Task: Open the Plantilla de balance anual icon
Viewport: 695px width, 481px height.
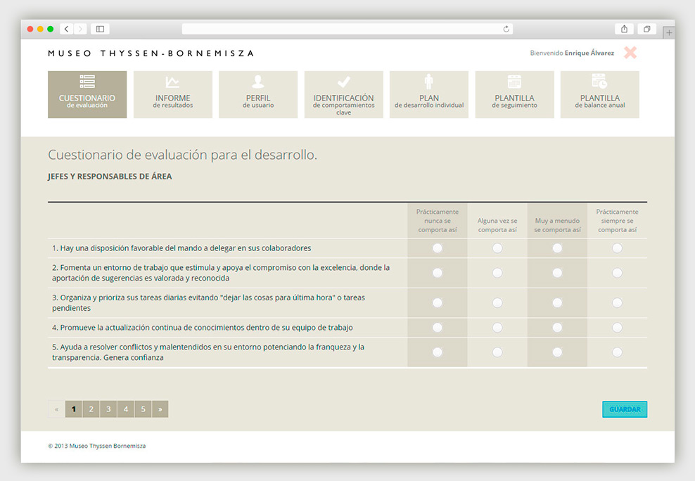Action: (x=599, y=82)
